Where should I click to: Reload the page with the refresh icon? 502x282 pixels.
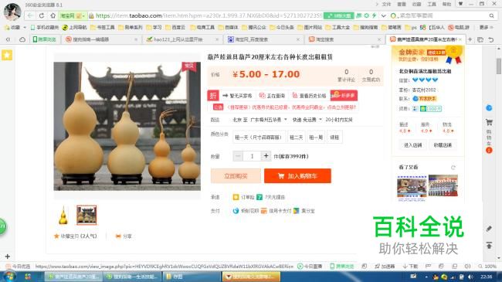point(42,15)
